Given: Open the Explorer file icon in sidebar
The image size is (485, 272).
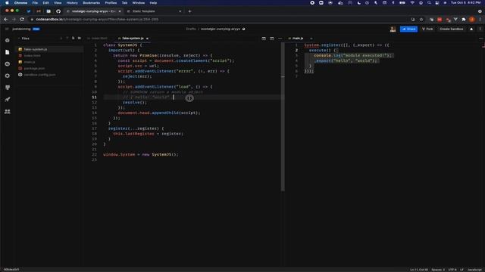Looking at the screenshot, I should (7, 52).
